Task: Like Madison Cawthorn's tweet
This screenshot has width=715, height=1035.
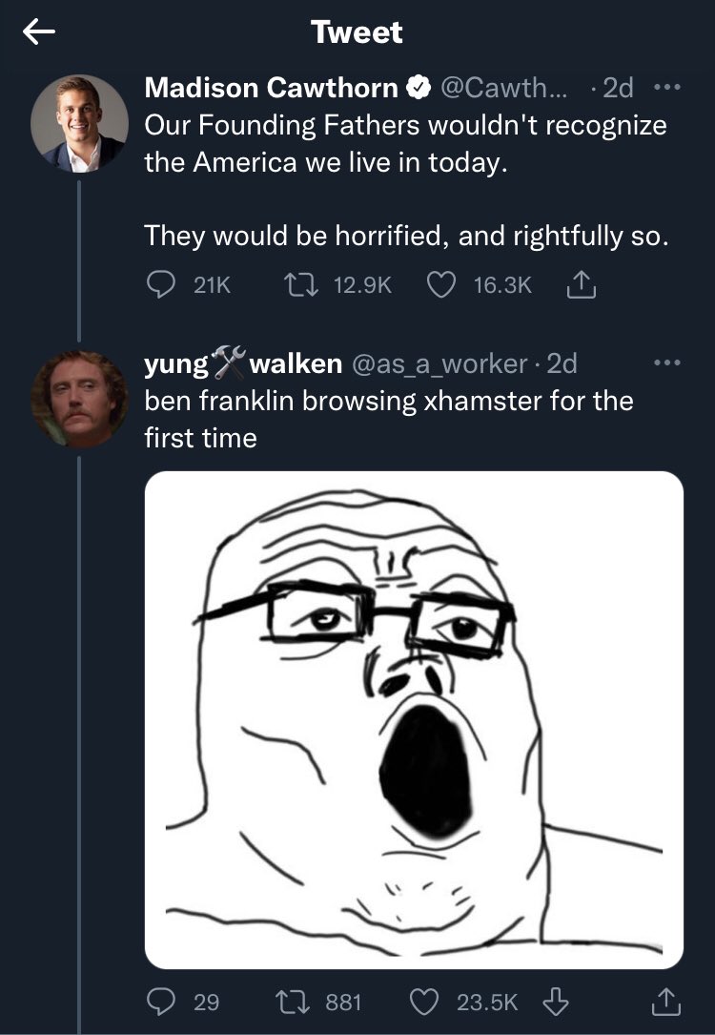Action: tap(439, 285)
